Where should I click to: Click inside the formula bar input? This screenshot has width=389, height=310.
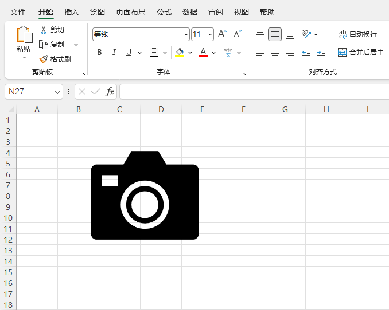coord(254,92)
